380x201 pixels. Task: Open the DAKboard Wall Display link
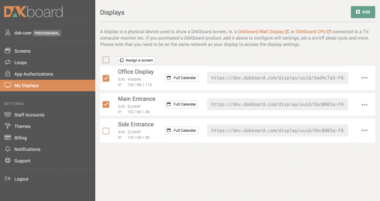(261, 32)
